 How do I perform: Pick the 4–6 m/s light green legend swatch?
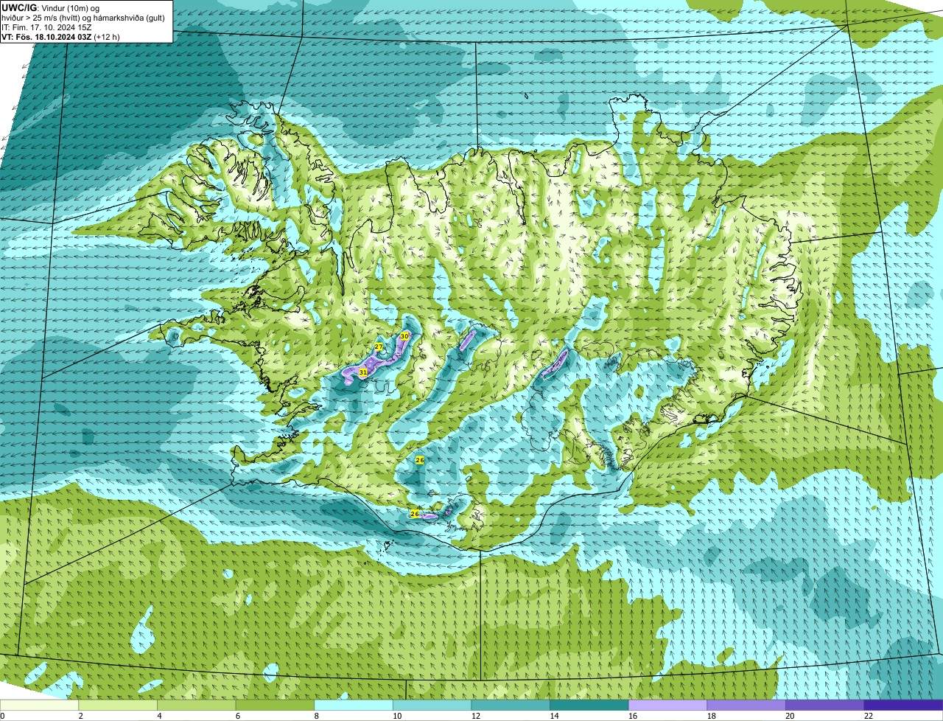[x=197, y=705]
